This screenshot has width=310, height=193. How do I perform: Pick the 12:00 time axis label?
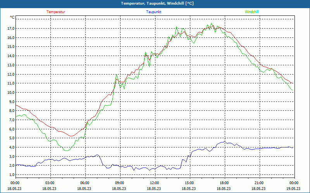154,183
